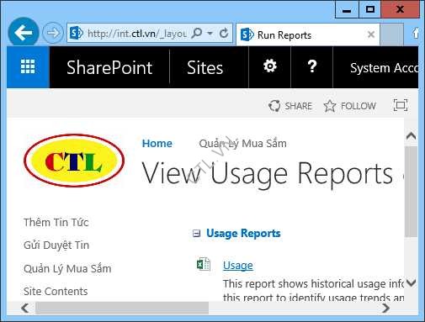The width and height of the screenshot is (425, 322).
Task: Minimize the browser window
Action: pos(347,10)
